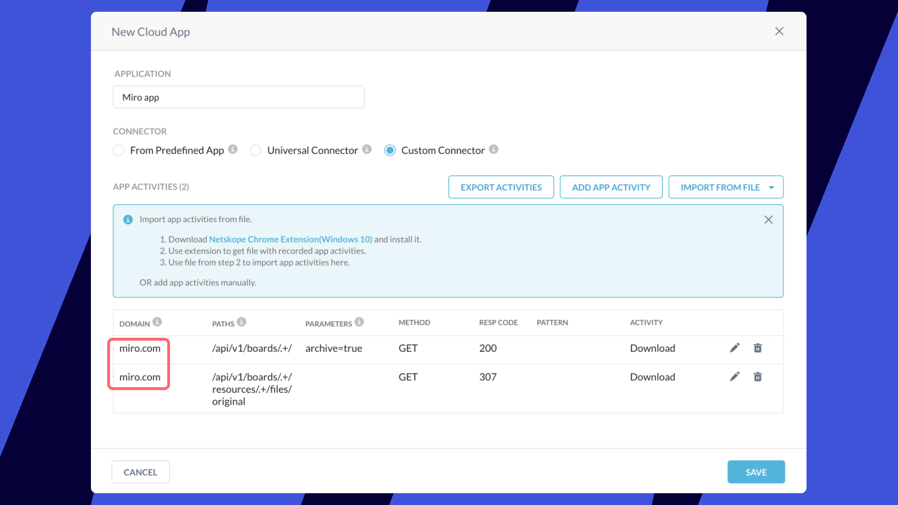This screenshot has height=505, width=898.
Task: Click the miro.com domain in the 307 row
Action: click(x=140, y=377)
